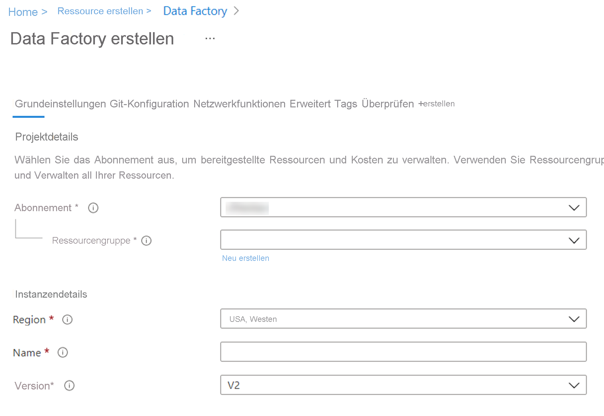The height and width of the screenshot is (416, 604).
Task: Open the more options ellipsis beside title
Action: point(210,38)
